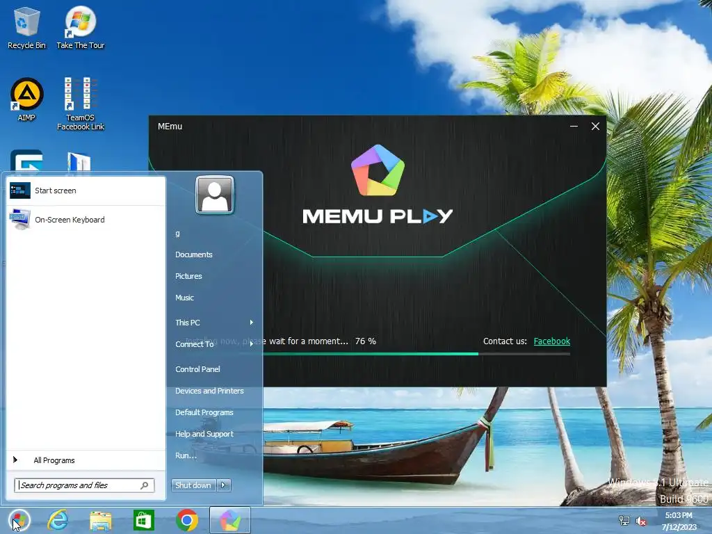Open the Windows Store taskbar icon
Viewport: 712px width, 534px height.
pos(143,520)
